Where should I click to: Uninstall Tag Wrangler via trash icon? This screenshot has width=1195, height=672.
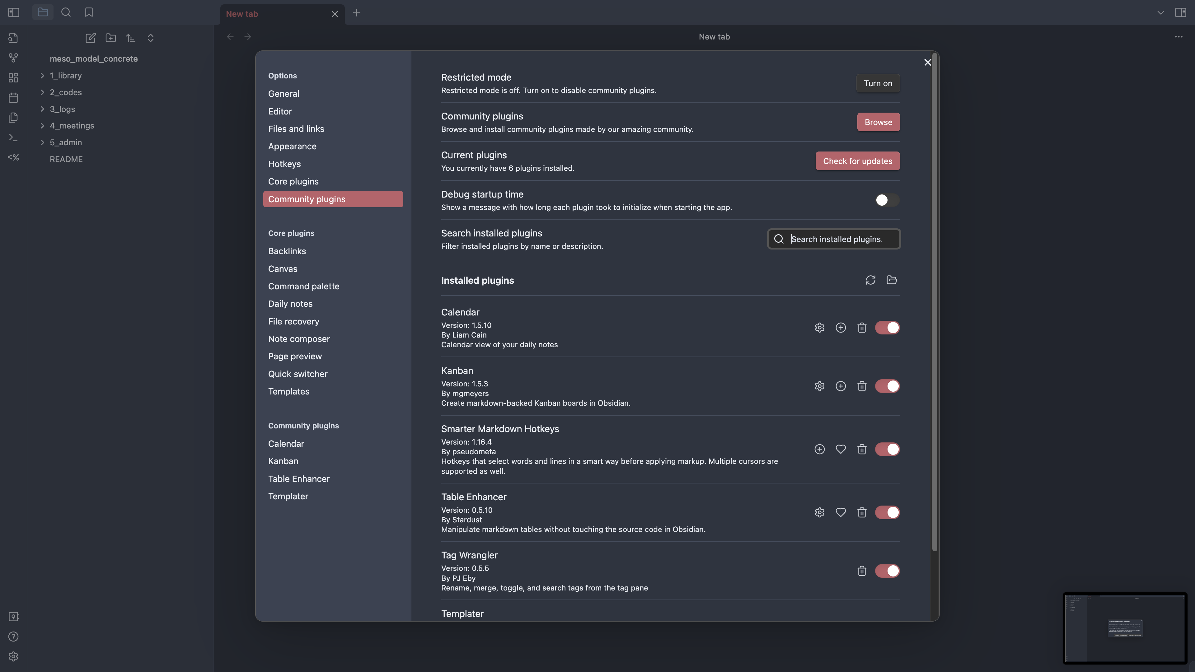click(861, 571)
